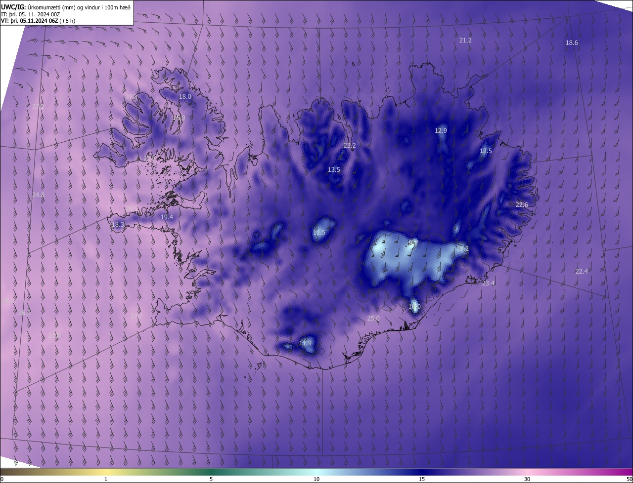Click the 19.4 value label
The height and width of the screenshot is (483, 633).
[x=167, y=217]
